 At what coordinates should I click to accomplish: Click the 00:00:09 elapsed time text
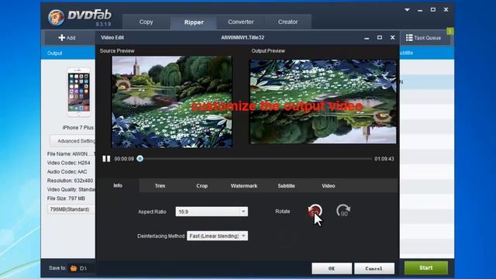tap(124, 159)
